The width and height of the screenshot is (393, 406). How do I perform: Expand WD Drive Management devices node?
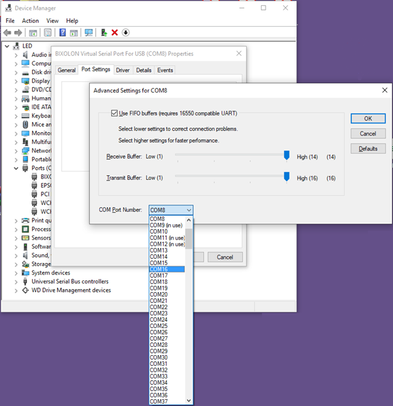point(16,291)
